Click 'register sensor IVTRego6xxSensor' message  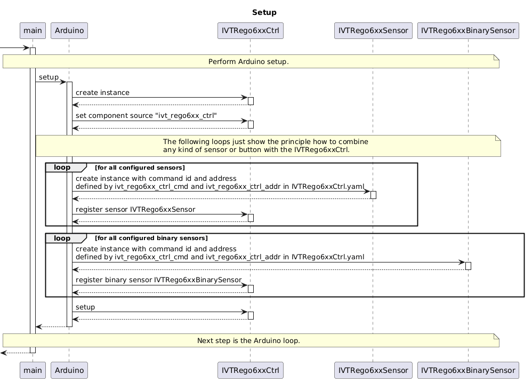(x=135, y=210)
